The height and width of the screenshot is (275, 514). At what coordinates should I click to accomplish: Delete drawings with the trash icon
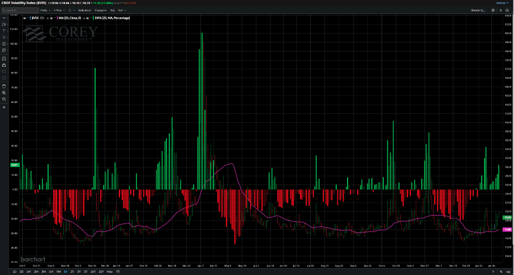point(4,86)
